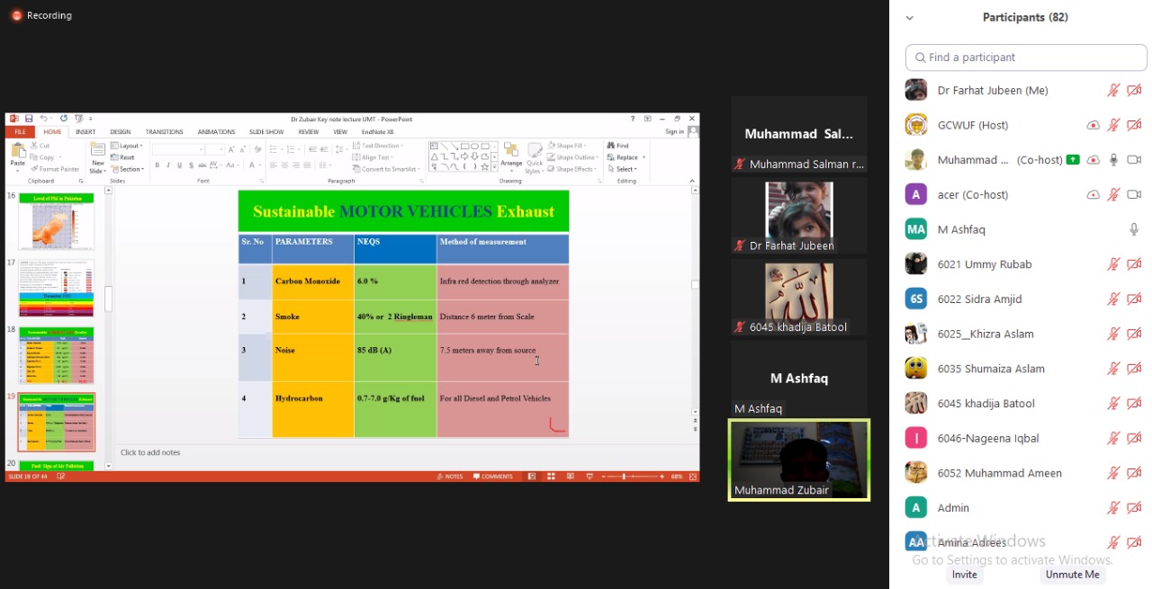Click the Find binoculars icon

click(x=611, y=146)
